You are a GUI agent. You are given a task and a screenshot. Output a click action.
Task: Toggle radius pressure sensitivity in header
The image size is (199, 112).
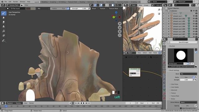(68, 8)
